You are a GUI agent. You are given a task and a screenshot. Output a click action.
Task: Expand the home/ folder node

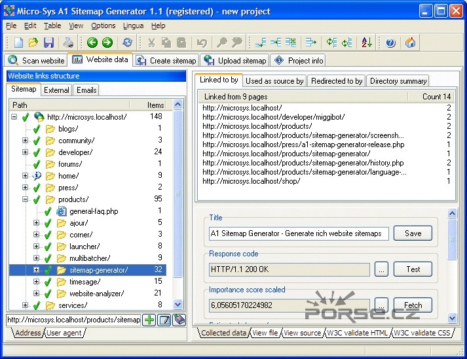(26, 175)
